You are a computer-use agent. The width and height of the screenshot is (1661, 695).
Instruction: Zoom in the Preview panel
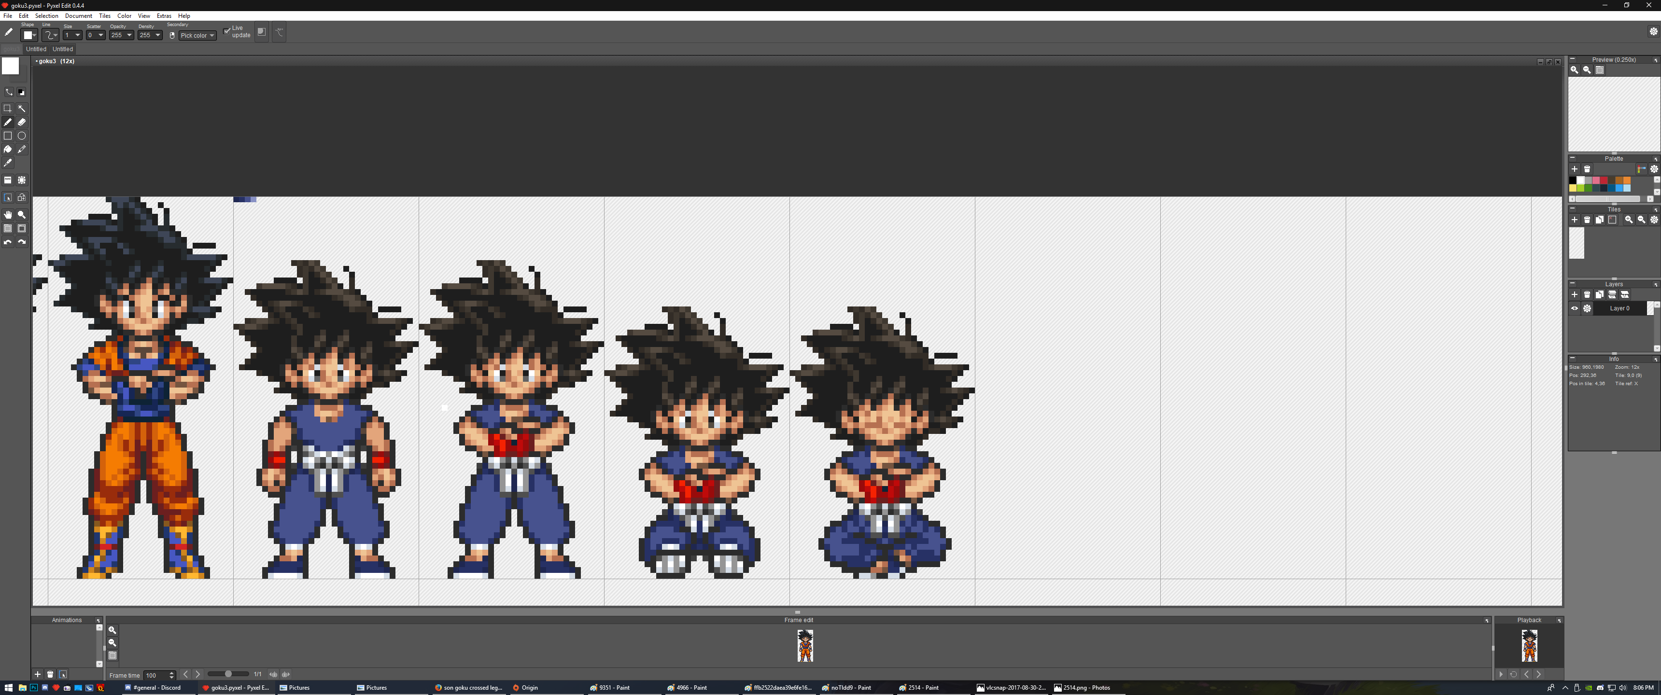click(x=1574, y=70)
